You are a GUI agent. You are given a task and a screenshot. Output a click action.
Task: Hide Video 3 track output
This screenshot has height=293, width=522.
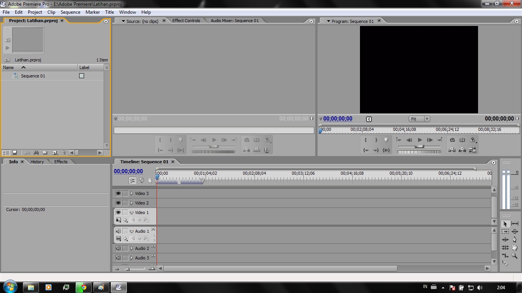point(118,193)
